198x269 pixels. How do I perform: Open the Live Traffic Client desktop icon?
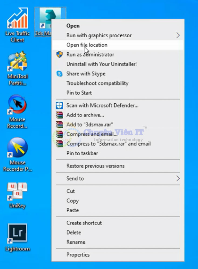coord(18,19)
